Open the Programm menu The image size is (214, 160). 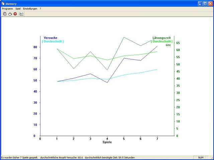tap(7, 9)
